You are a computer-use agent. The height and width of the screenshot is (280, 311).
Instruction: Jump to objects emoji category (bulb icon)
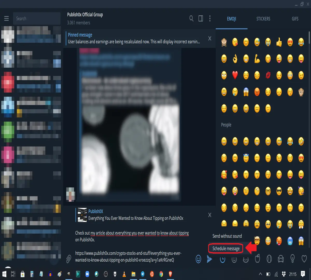[x=292, y=259]
